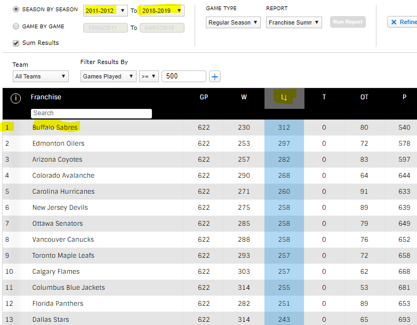This screenshot has height=325, width=417.
Task: Sort by the GP column header
Action: point(204,97)
